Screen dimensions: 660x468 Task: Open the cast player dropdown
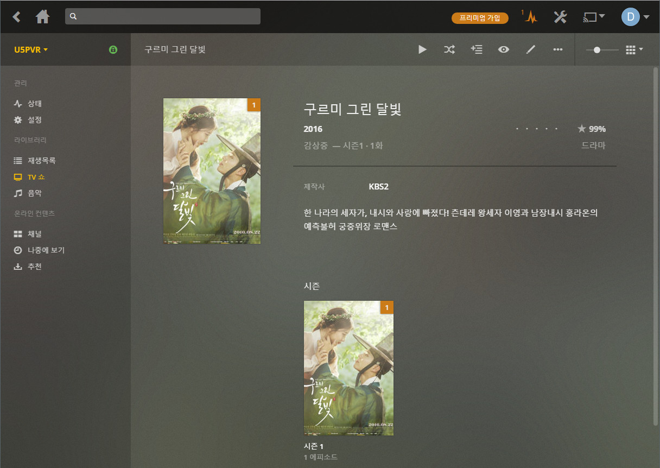coord(594,17)
